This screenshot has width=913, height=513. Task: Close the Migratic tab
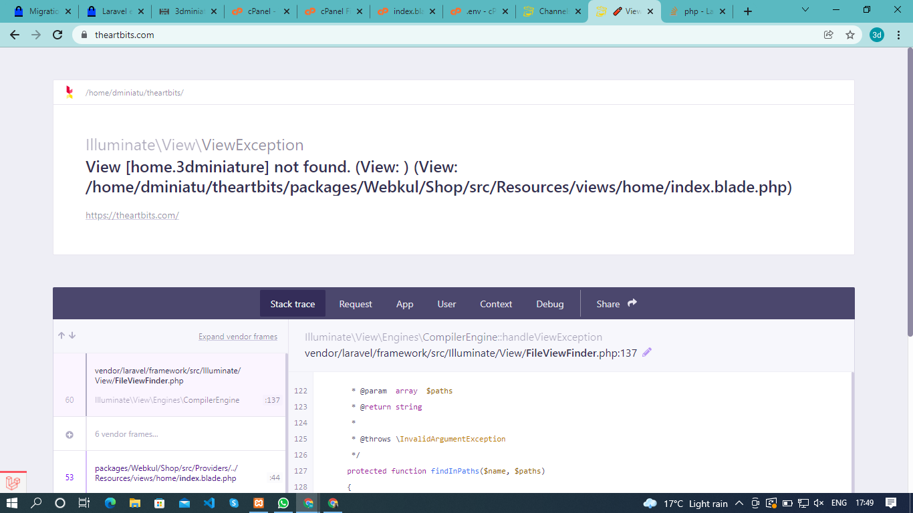click(68, 11)
